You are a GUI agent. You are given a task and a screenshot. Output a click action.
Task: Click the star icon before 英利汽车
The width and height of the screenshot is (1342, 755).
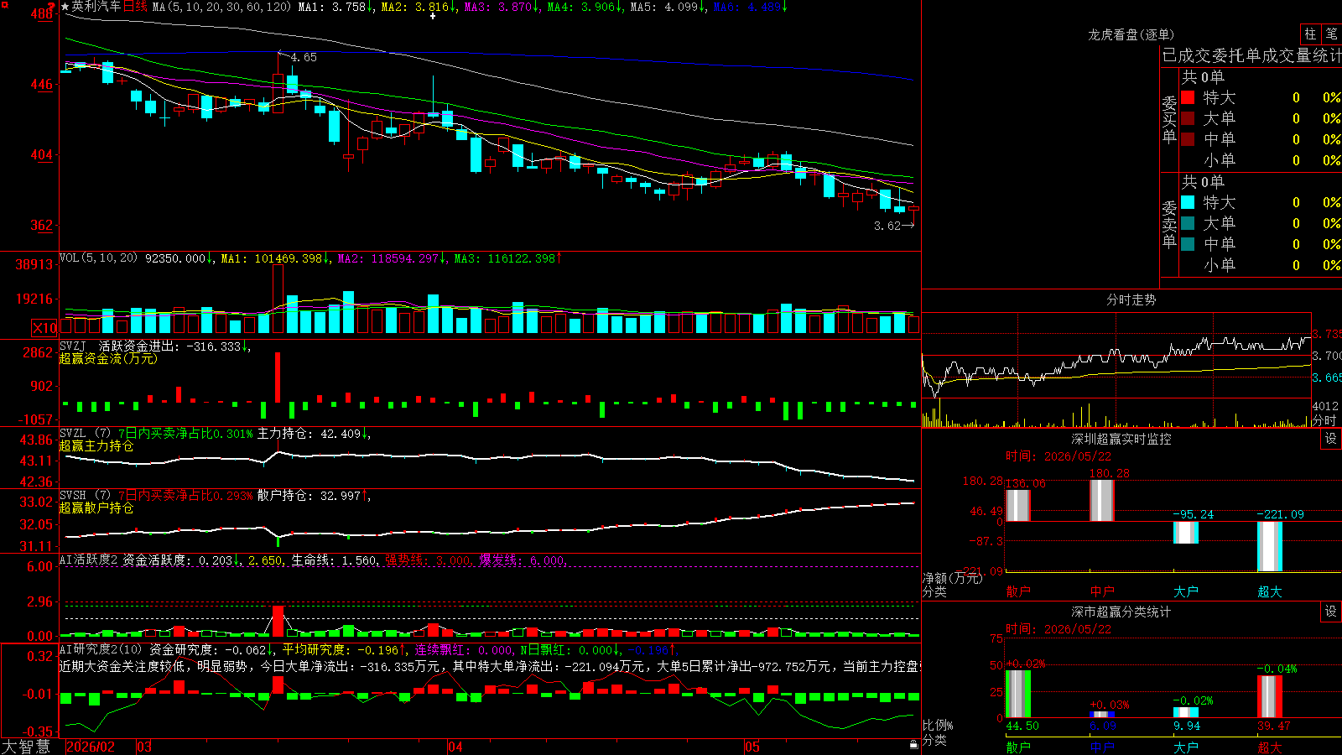(65, 7)
